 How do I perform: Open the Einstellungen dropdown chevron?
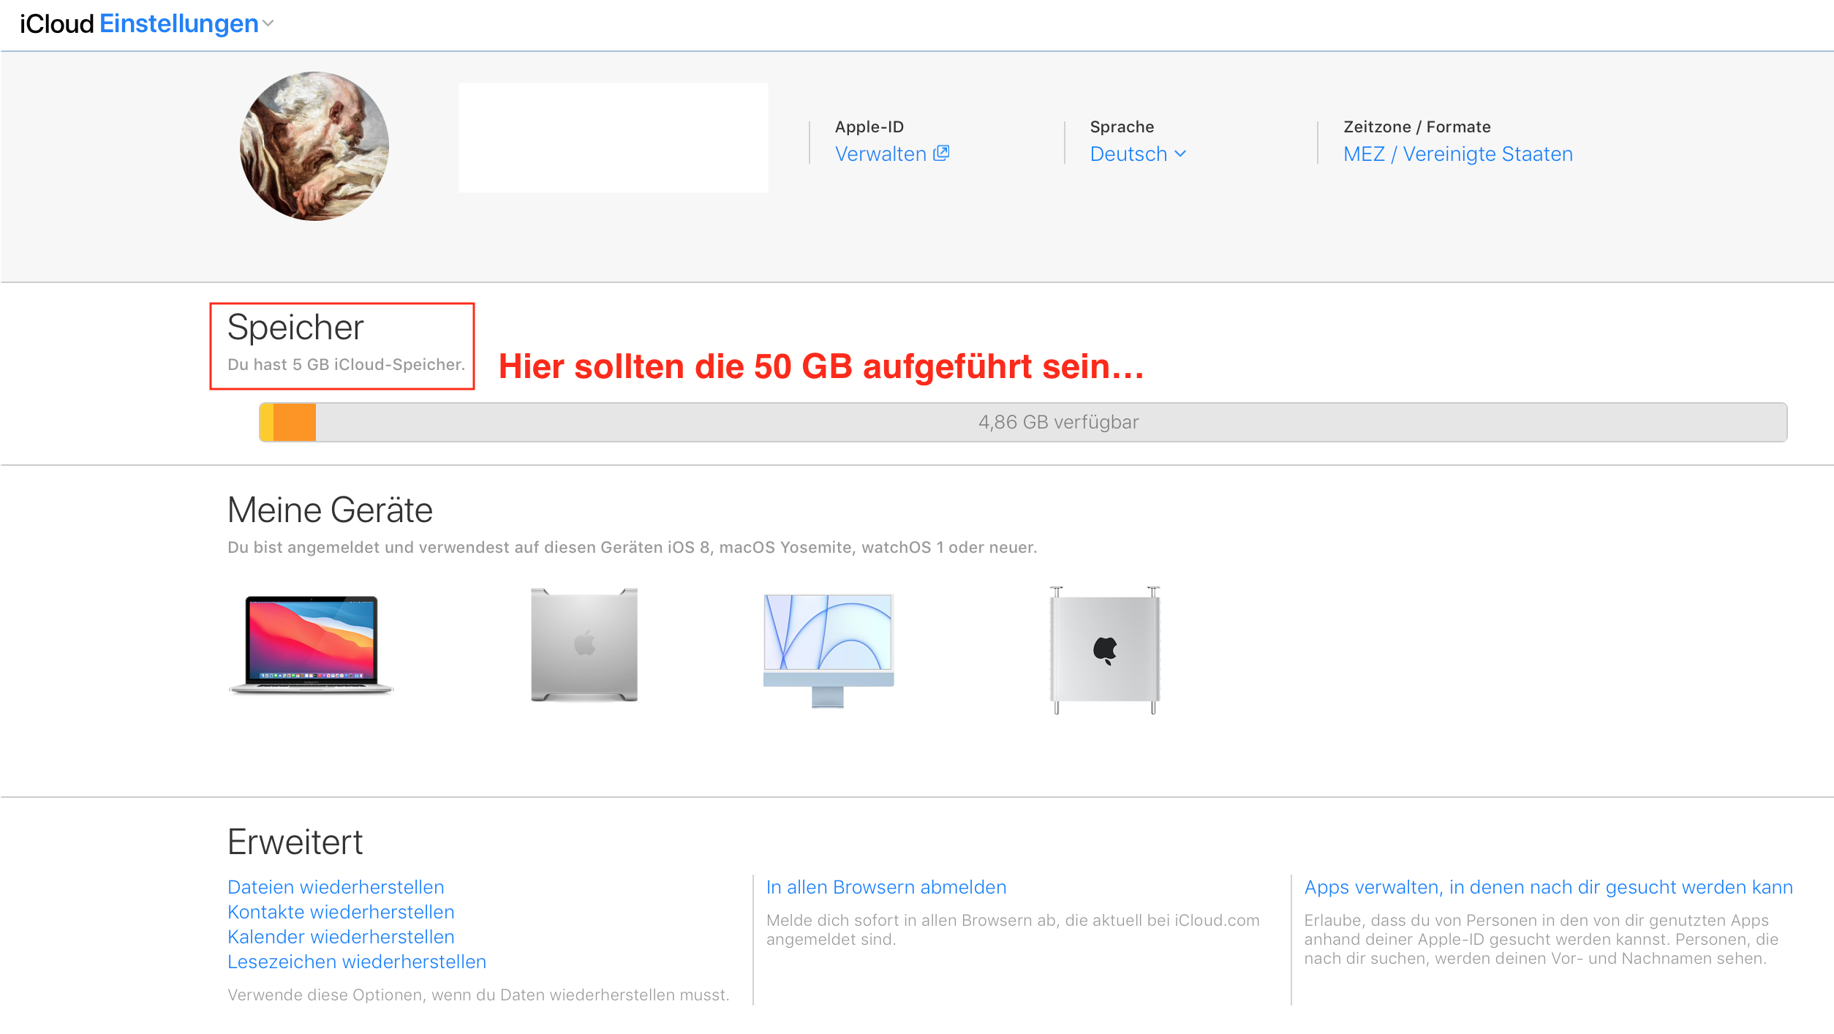point(268,24)
